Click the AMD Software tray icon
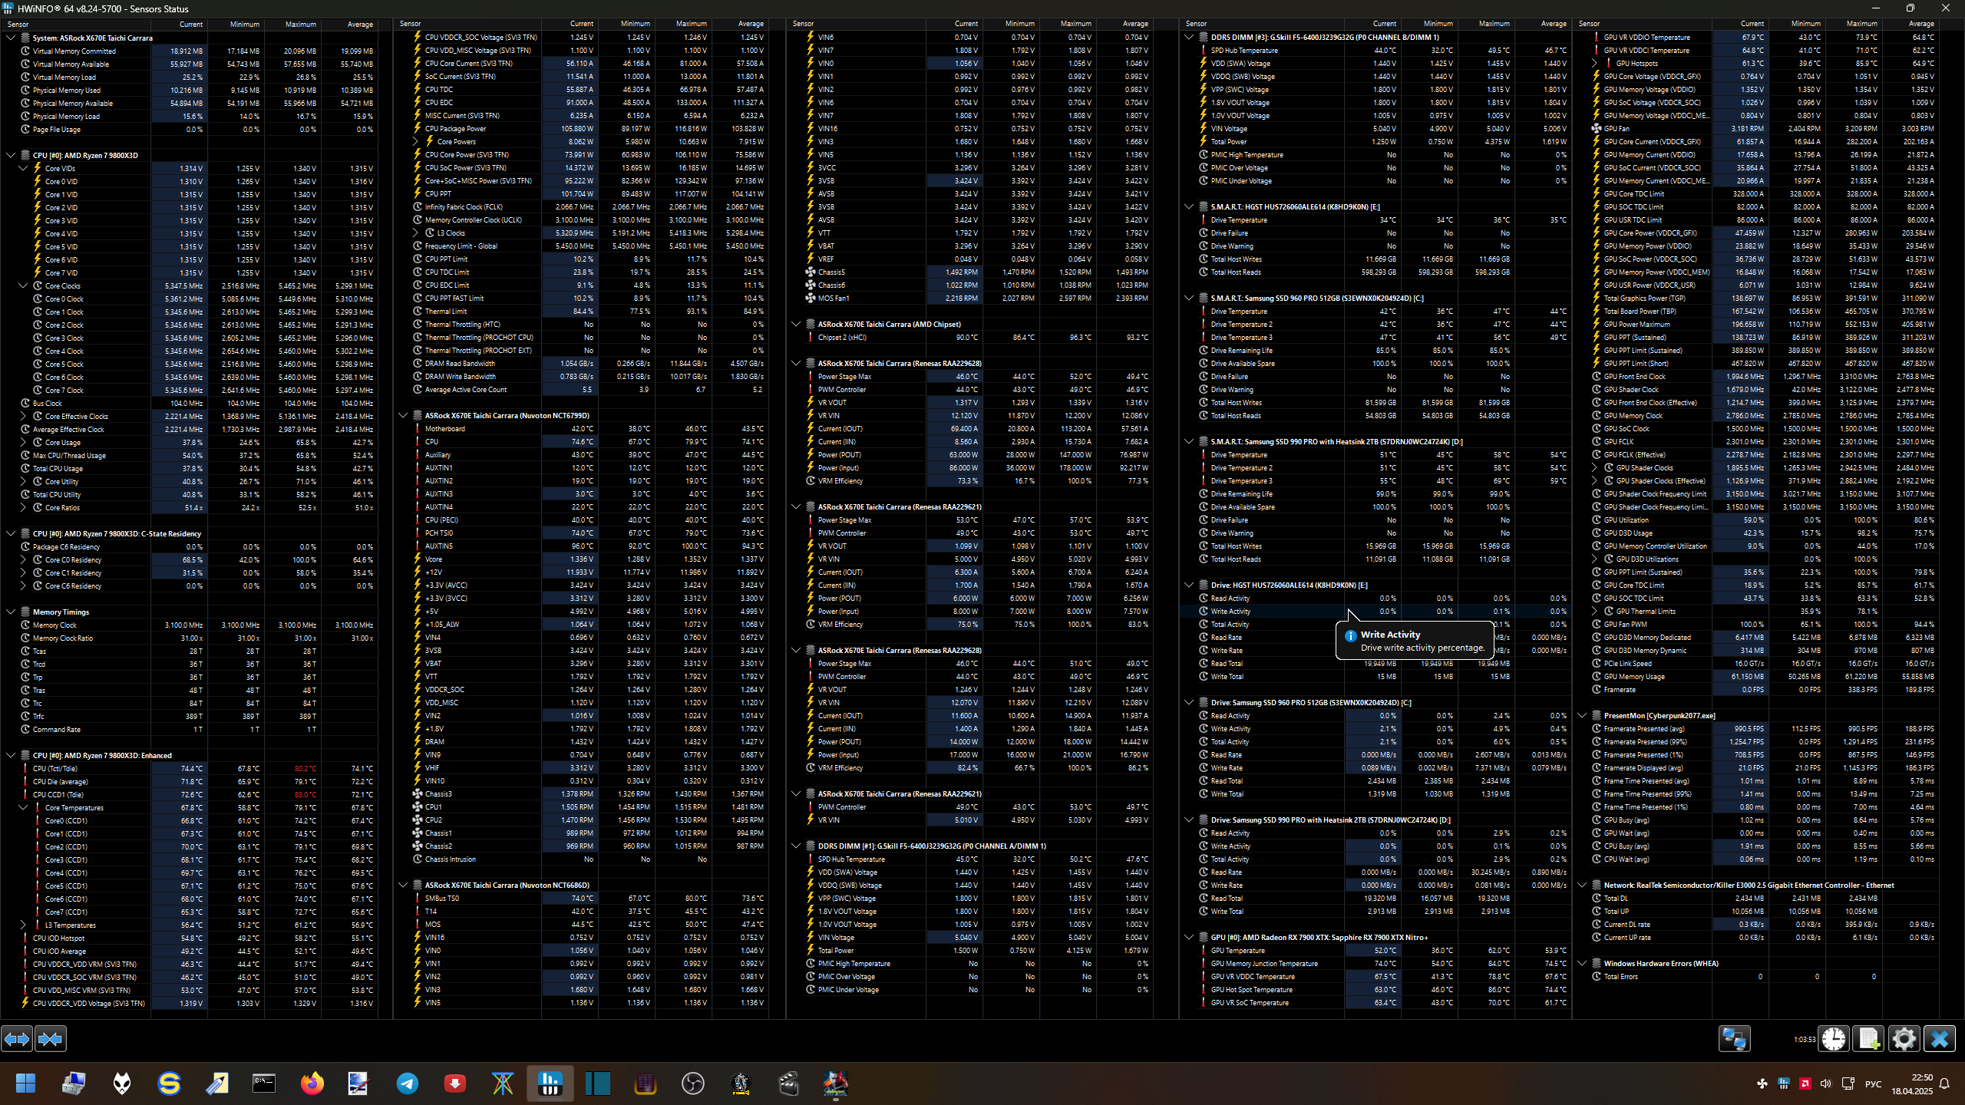Image resolution: width=1965 pixels, height=1105 pixels. [1805, 1084]
